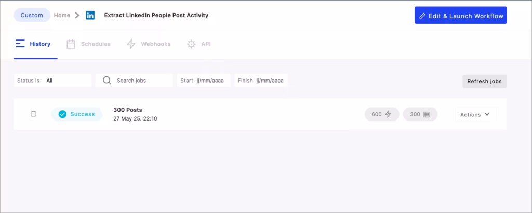Click the pencil icon on Edit & Launch Workflow
532x213 pixels.
pos(422,16)
